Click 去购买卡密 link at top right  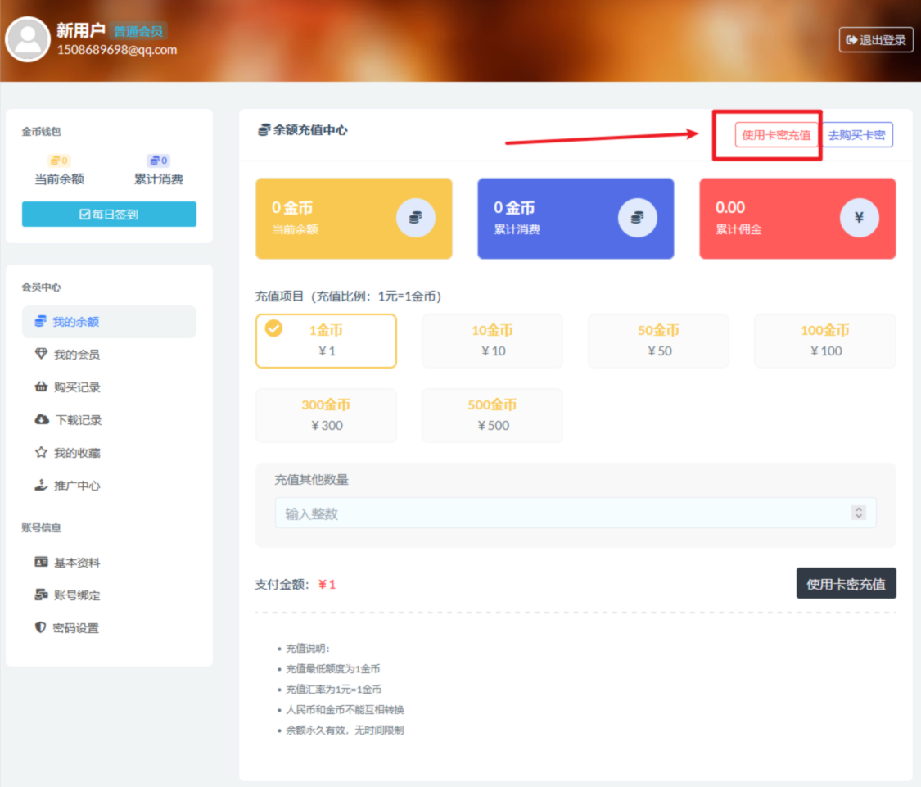point(856,135)
